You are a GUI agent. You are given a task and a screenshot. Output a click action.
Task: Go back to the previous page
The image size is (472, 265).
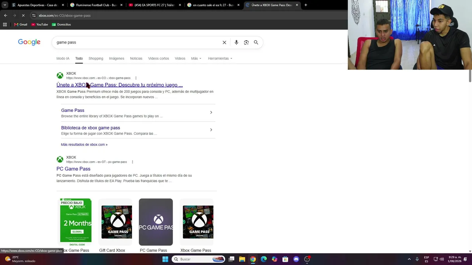click(x=6, y=15)
